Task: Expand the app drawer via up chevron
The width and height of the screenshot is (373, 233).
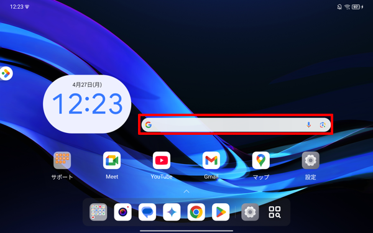Action: pyautogui.click(x=186, y=191)
